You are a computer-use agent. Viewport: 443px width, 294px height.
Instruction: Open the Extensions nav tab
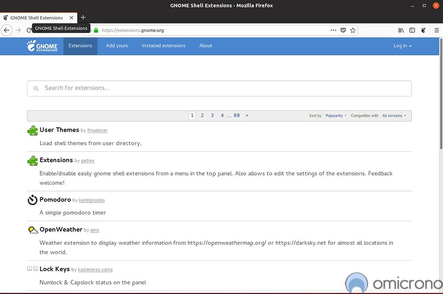point(80,46)
